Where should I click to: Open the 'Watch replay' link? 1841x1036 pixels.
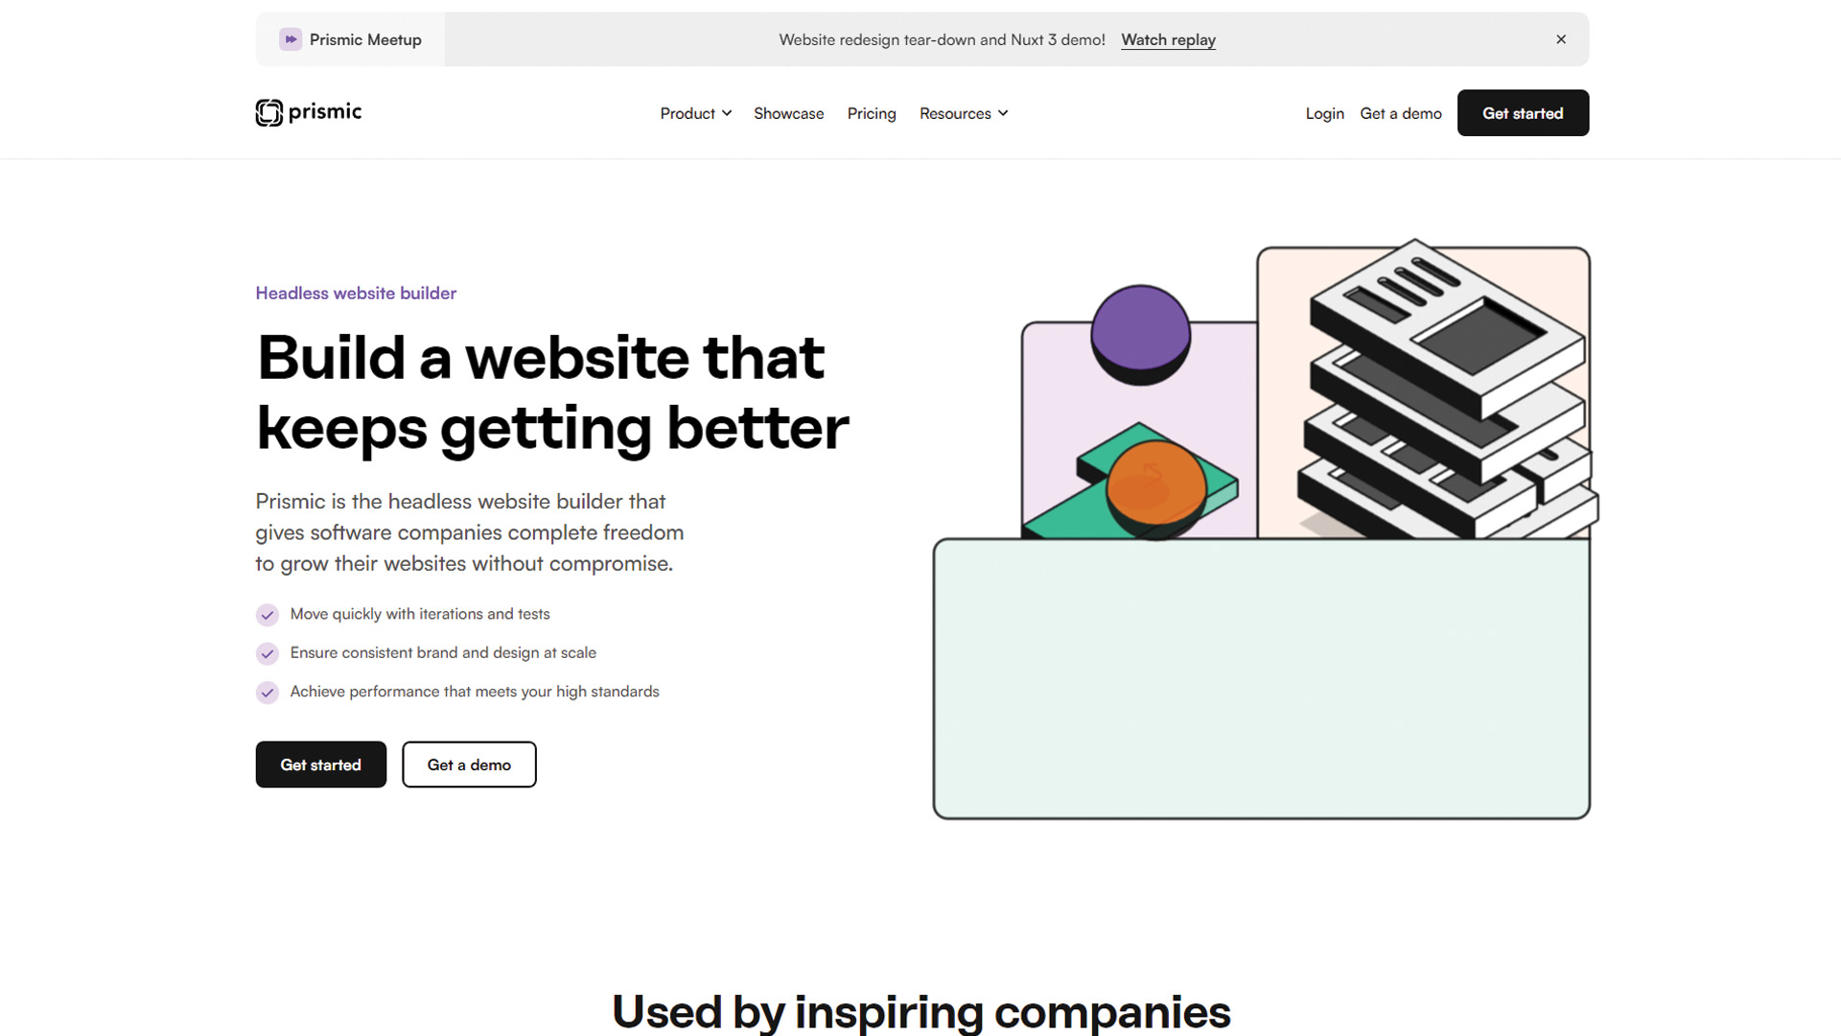(x=1168, y=39)
